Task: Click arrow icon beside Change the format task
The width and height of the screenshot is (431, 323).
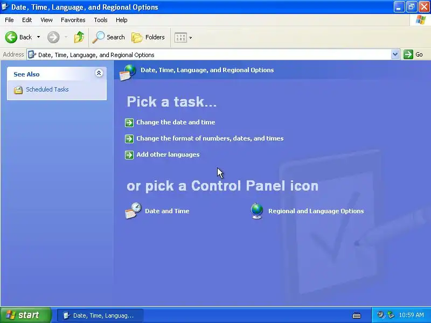Action: (129, 139)
